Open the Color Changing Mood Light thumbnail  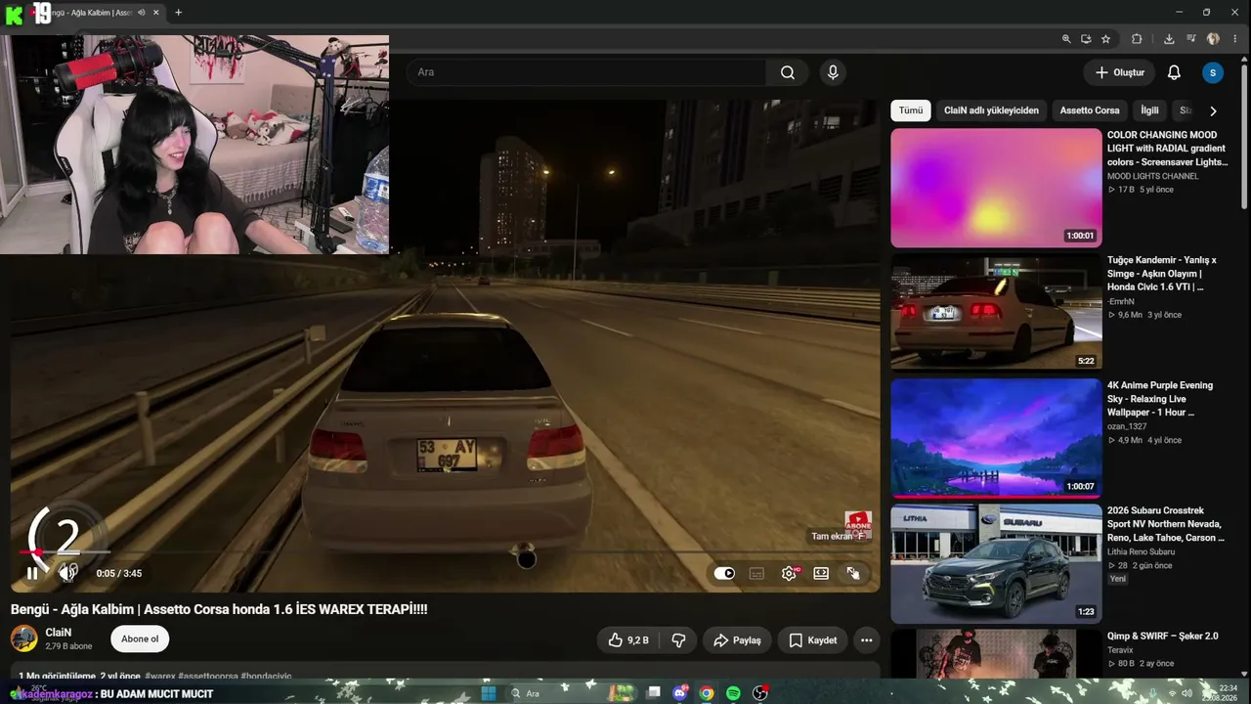[x=996, y=188]
